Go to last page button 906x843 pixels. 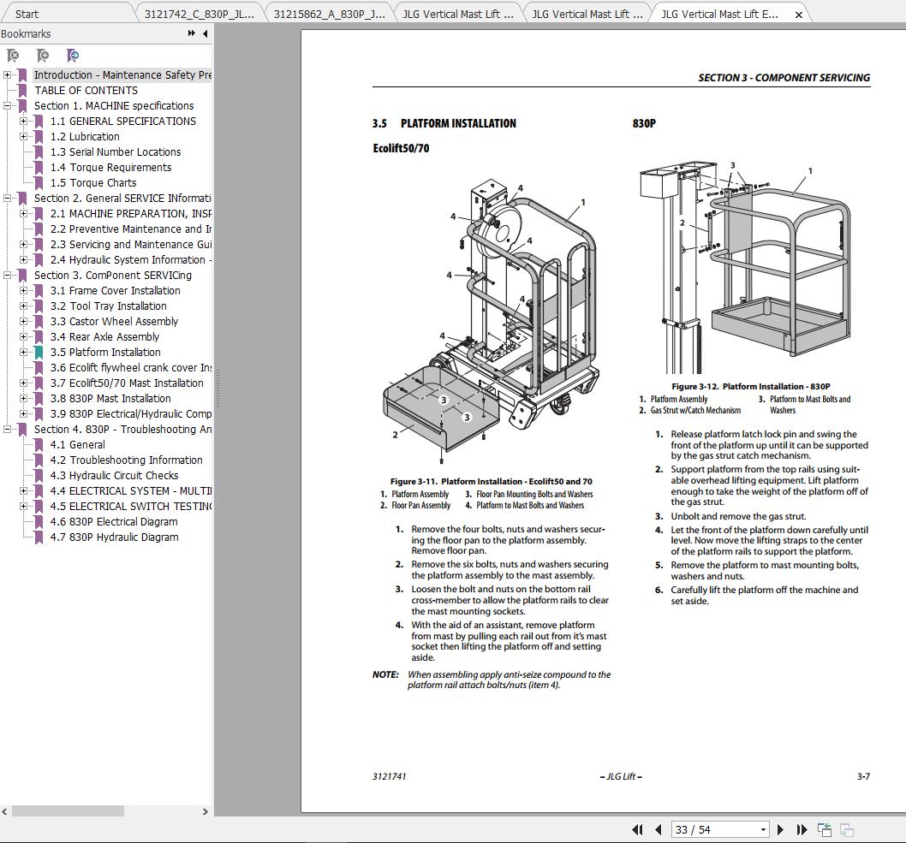coord(802,829)
